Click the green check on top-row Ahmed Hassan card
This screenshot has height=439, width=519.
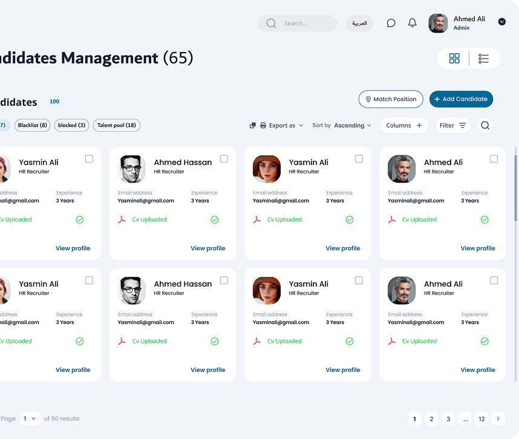click(x=215, y=219)
